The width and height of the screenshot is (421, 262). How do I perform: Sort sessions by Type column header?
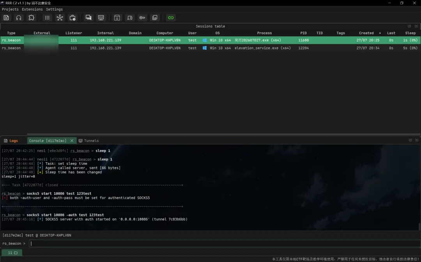click(x=11, y=33)
